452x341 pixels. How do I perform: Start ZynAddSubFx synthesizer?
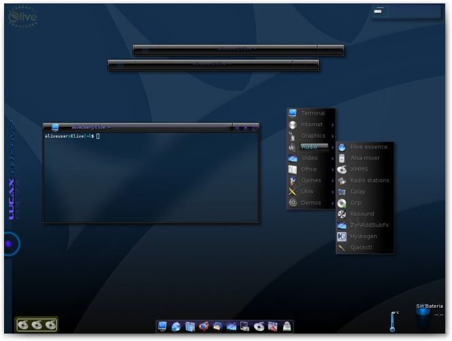pyautogui.click(x=369, y=225)
